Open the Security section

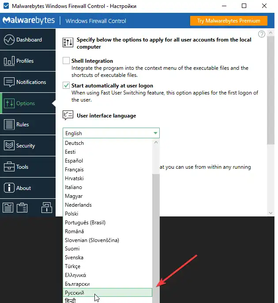coord(28,145)
